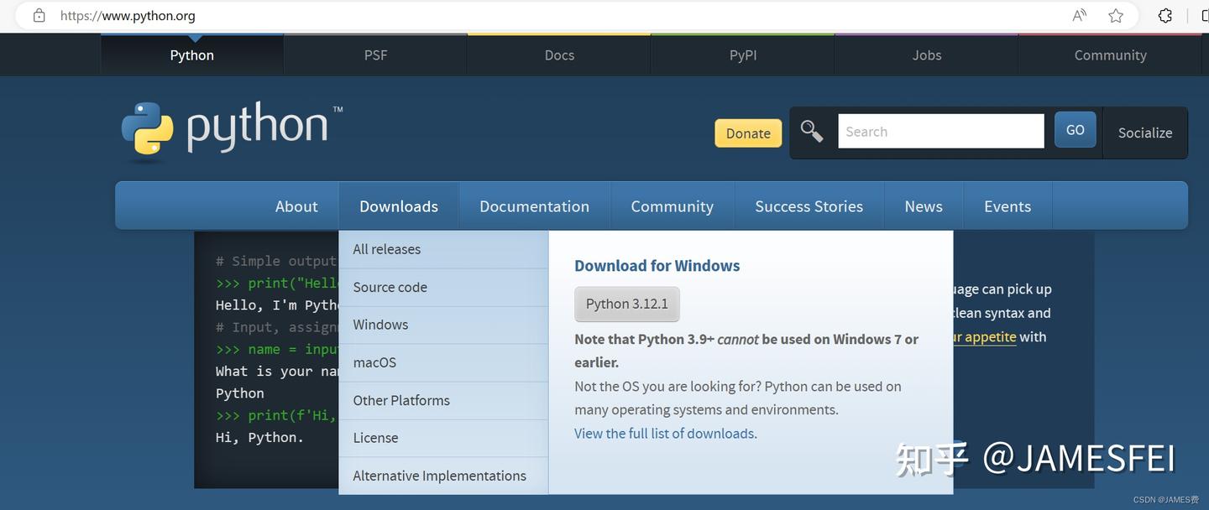Open read aloud using the A icon
Screen dimensions: 1209x510
point(1078,15)
